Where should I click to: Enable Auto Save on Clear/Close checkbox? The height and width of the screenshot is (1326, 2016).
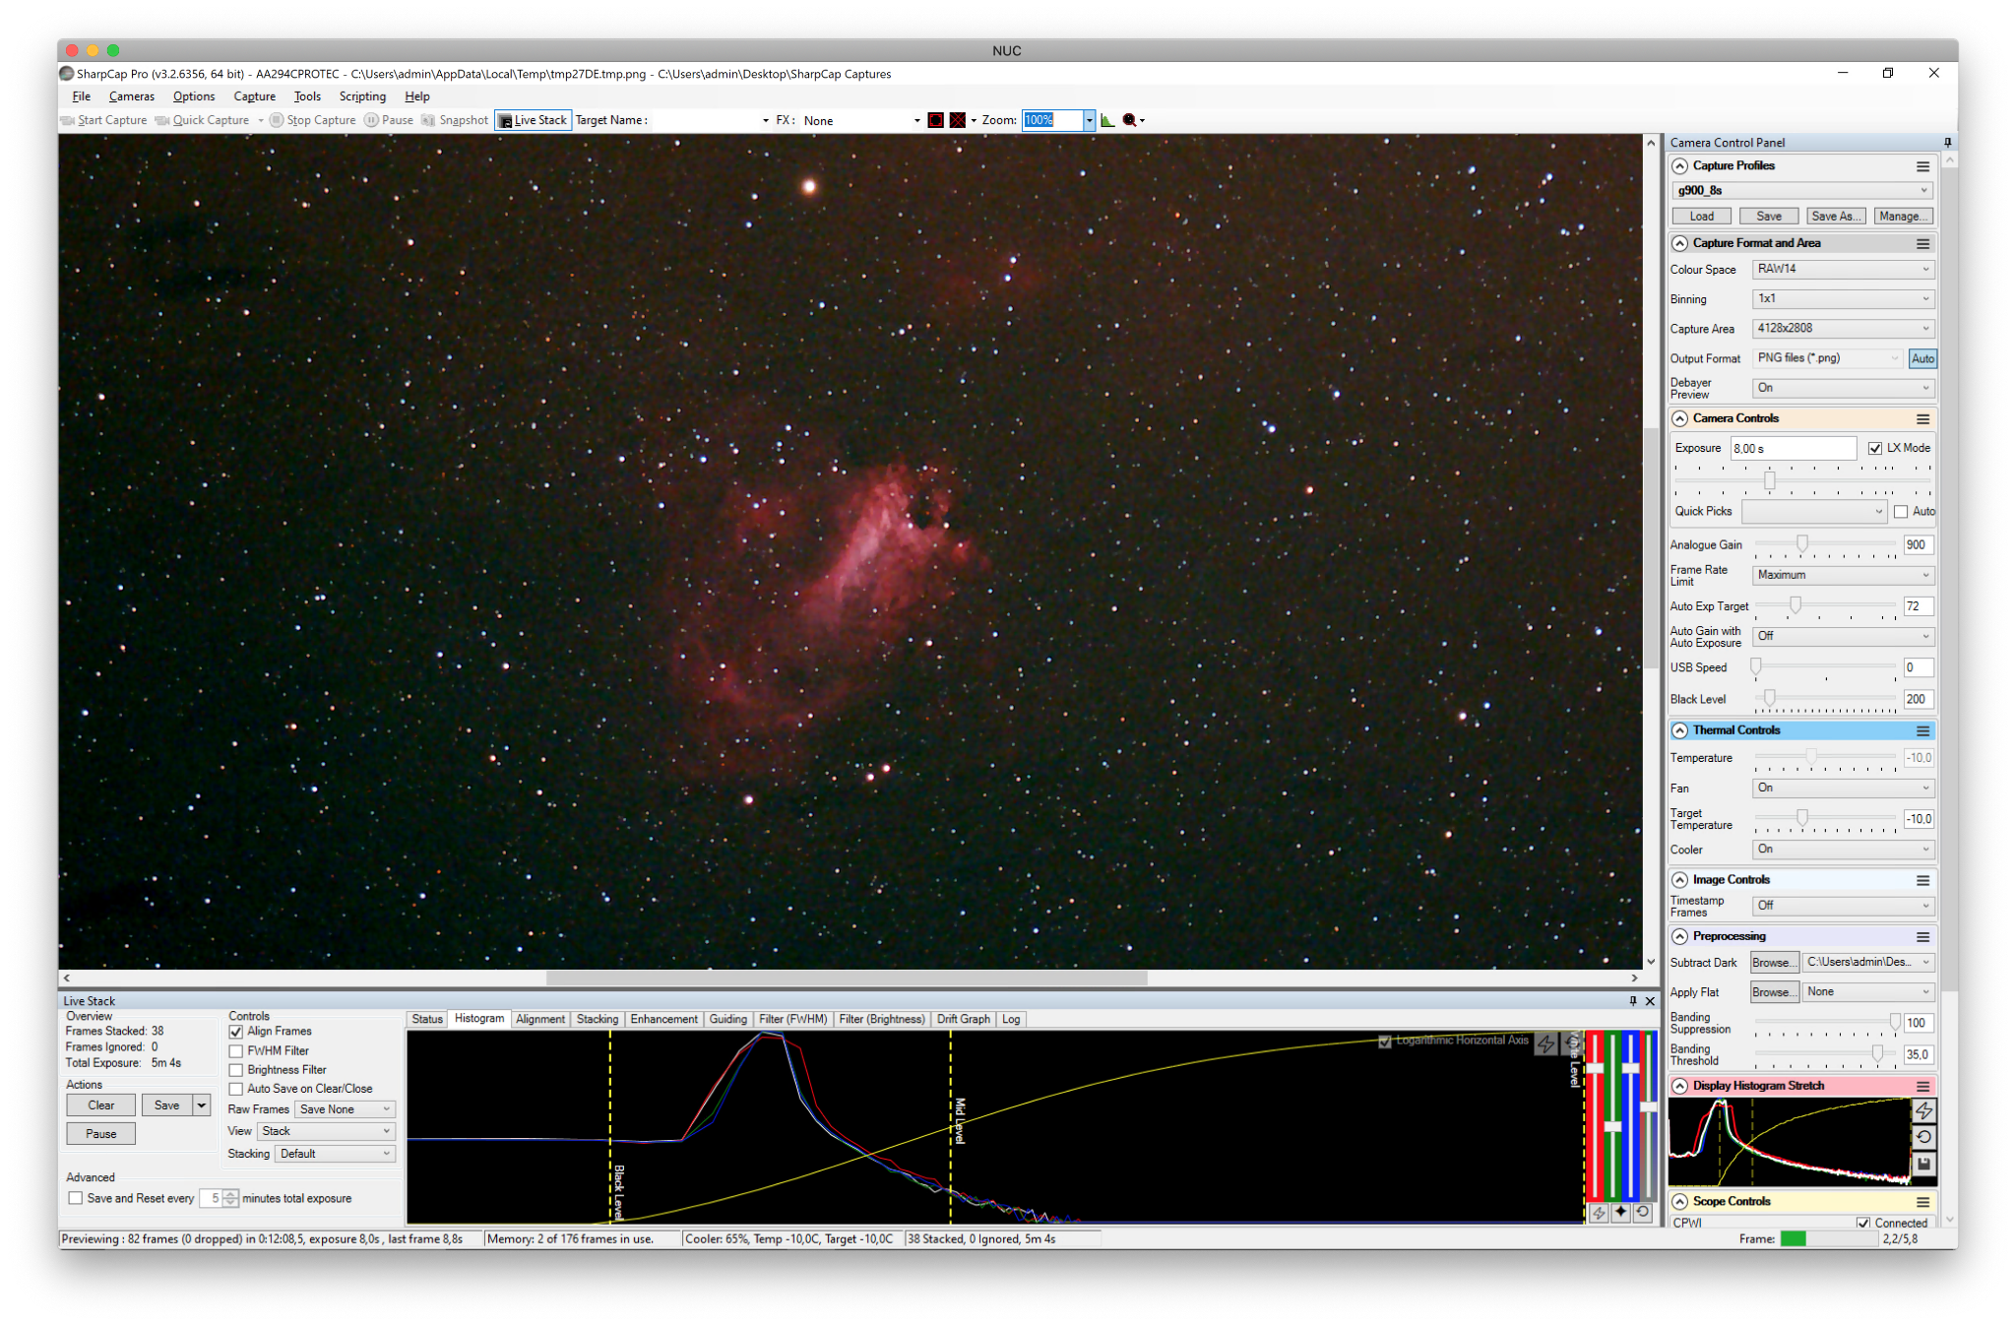(x=236, y=1089)
